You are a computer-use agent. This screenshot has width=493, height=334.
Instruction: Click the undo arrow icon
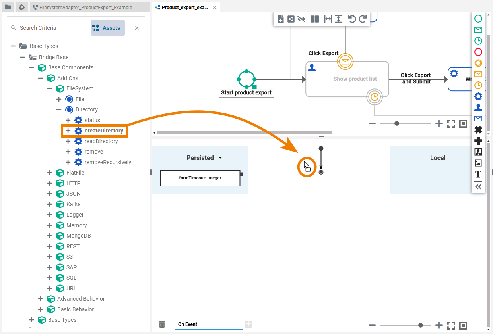pyautogui.click(x=352, y=19)
